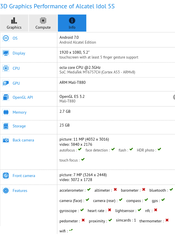Click the compass green checkmark
The height and width of the screenshot is (235, 175).
[x=146, y=200]
